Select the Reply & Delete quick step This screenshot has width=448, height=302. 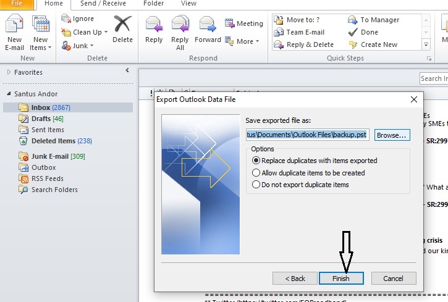304,44
